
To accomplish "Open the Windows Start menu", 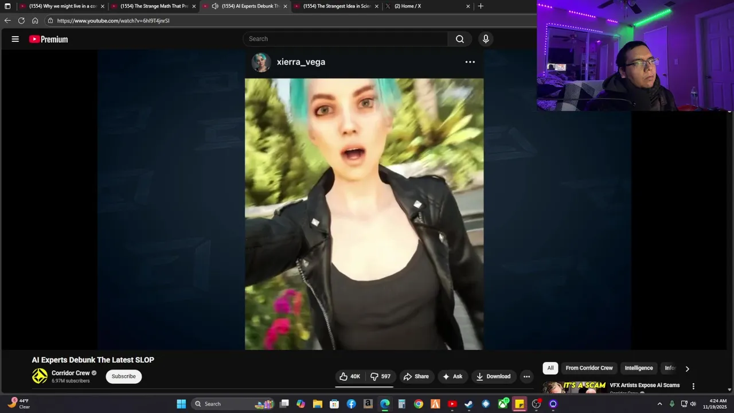I will click(x=181, y=404).
